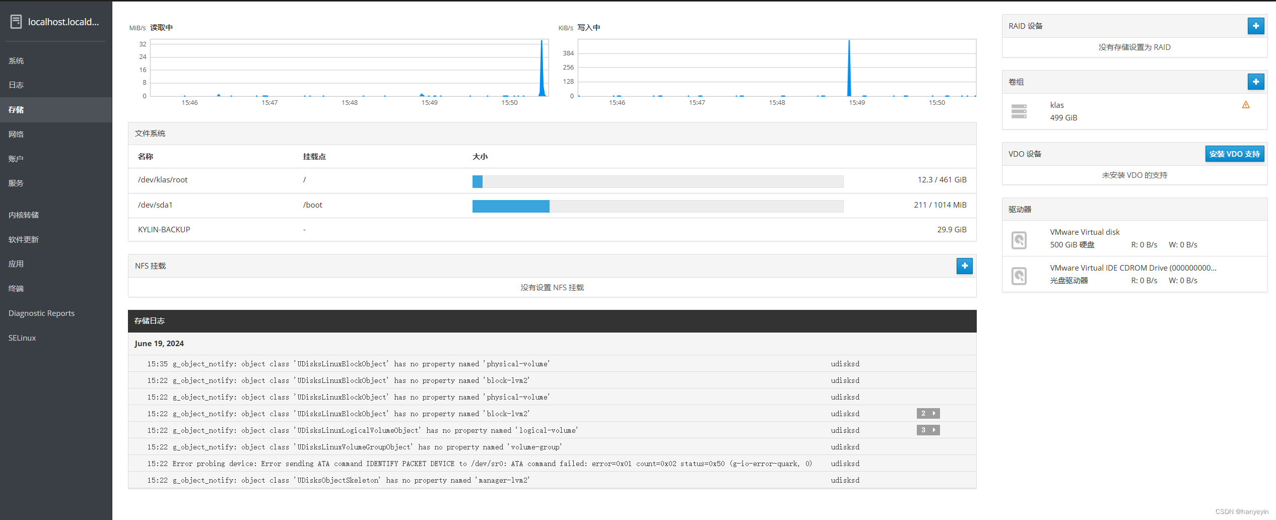Add an NFS mount with plus button
The image size is (1276, 520).
[964, 266]
